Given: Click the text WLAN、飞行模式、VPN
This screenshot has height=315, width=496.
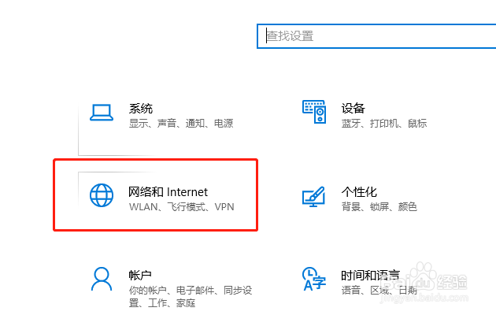Looking at the screenshot, I should [182, 207].
